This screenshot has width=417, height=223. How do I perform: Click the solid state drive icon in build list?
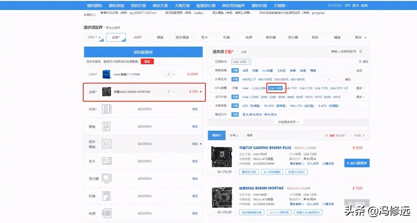coord(107,144)
